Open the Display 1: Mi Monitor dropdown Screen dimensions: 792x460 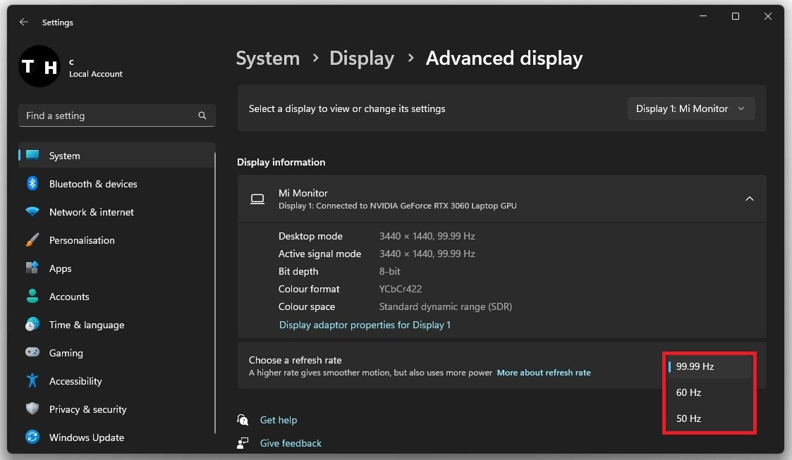tap(691, 108)
